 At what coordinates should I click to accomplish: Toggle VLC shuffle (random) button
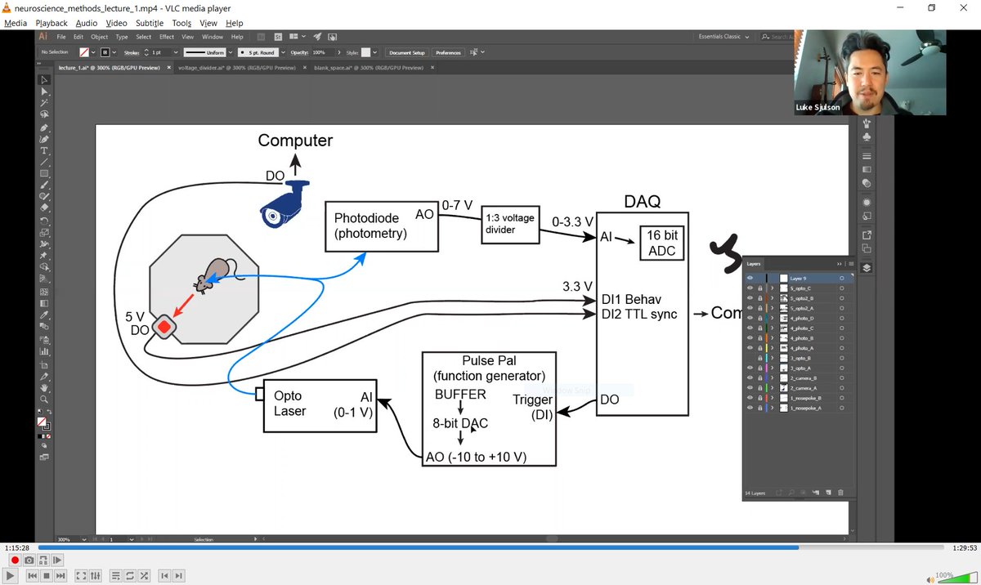click(x=144, y=576)
